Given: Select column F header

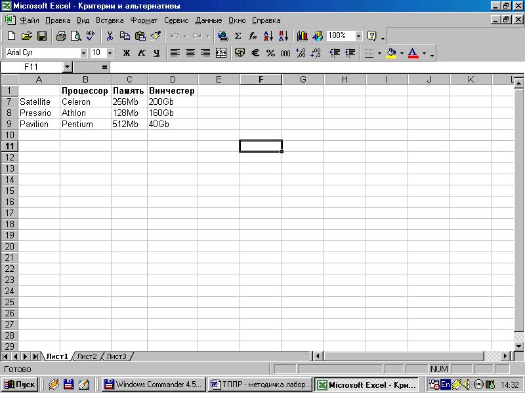Looking at the screenshot, I should click(261, 79).
